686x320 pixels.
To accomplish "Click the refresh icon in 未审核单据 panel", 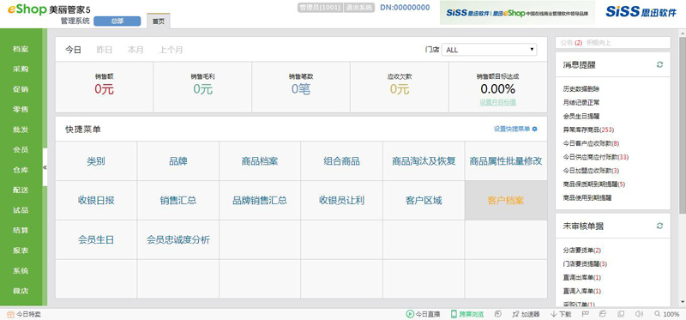I will (x=659, y=226).
